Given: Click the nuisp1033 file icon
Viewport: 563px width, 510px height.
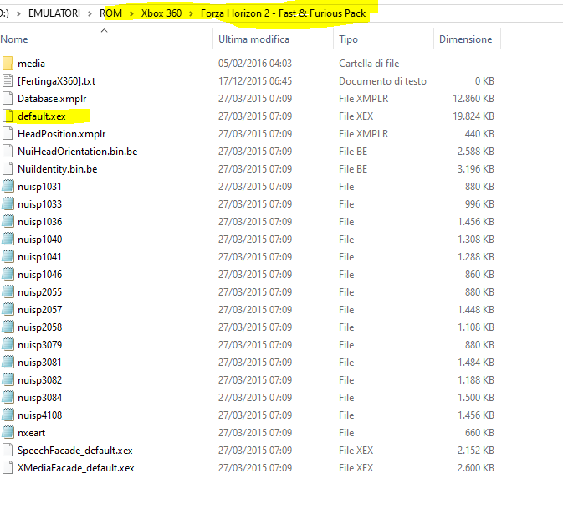Looking at the screenshot, I should tap(8, 204).
